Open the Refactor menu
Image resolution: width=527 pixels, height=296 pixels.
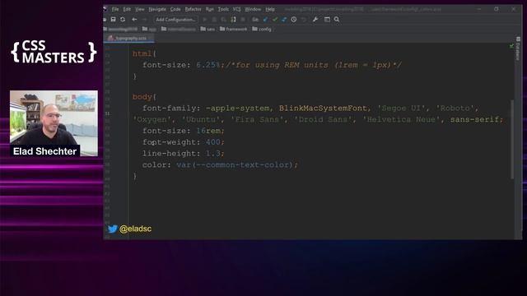(x=194, y=9)
